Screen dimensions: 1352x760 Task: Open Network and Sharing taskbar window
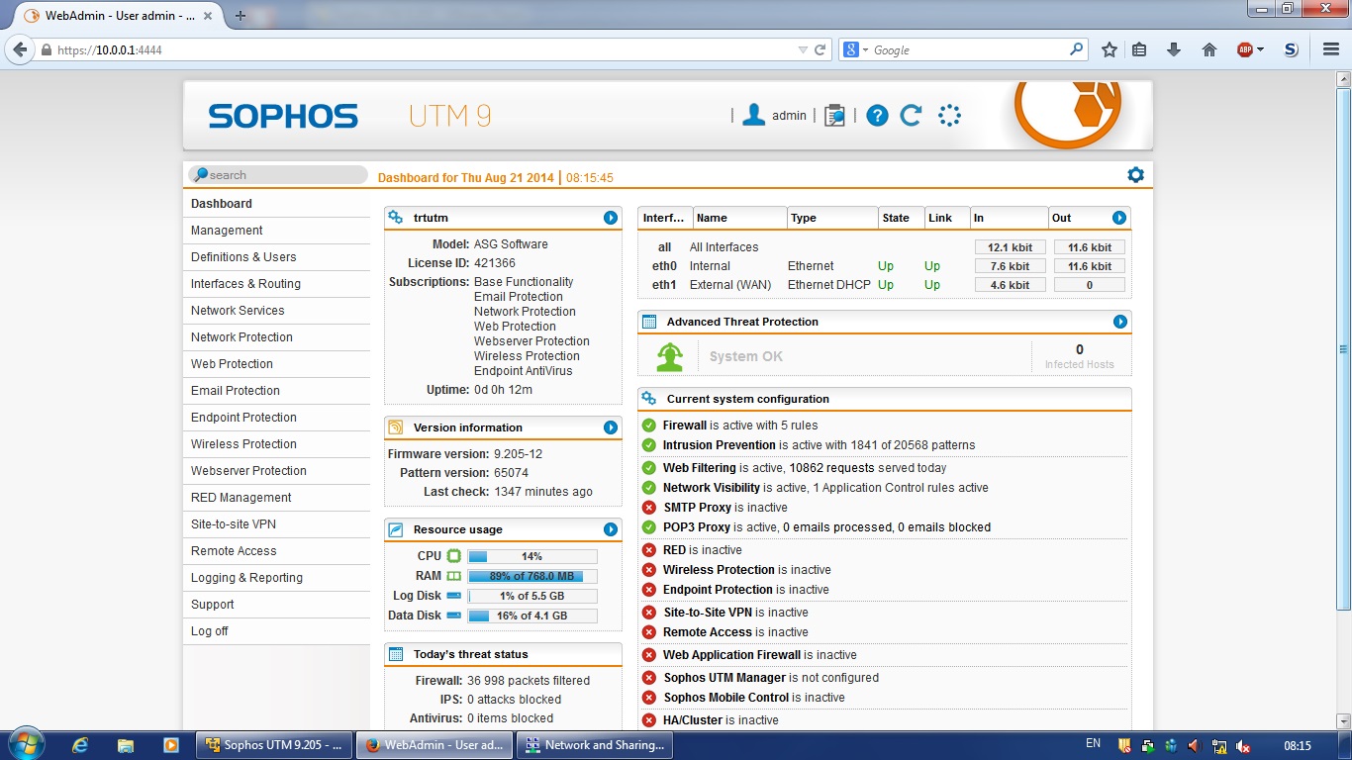594,745
